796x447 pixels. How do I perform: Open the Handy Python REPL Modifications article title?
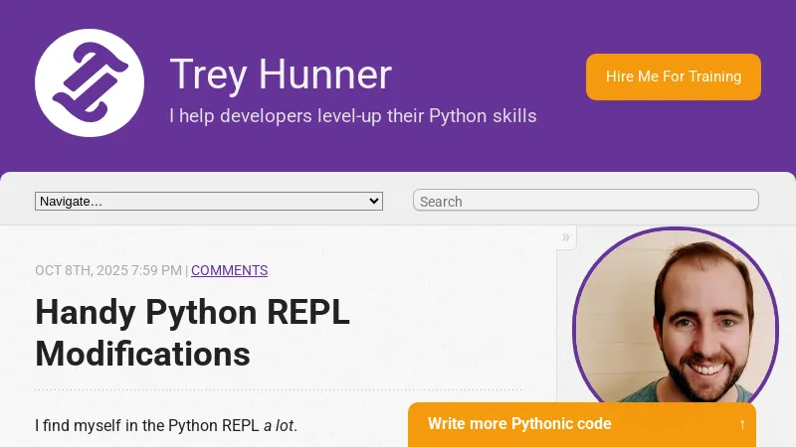(192, 332)
